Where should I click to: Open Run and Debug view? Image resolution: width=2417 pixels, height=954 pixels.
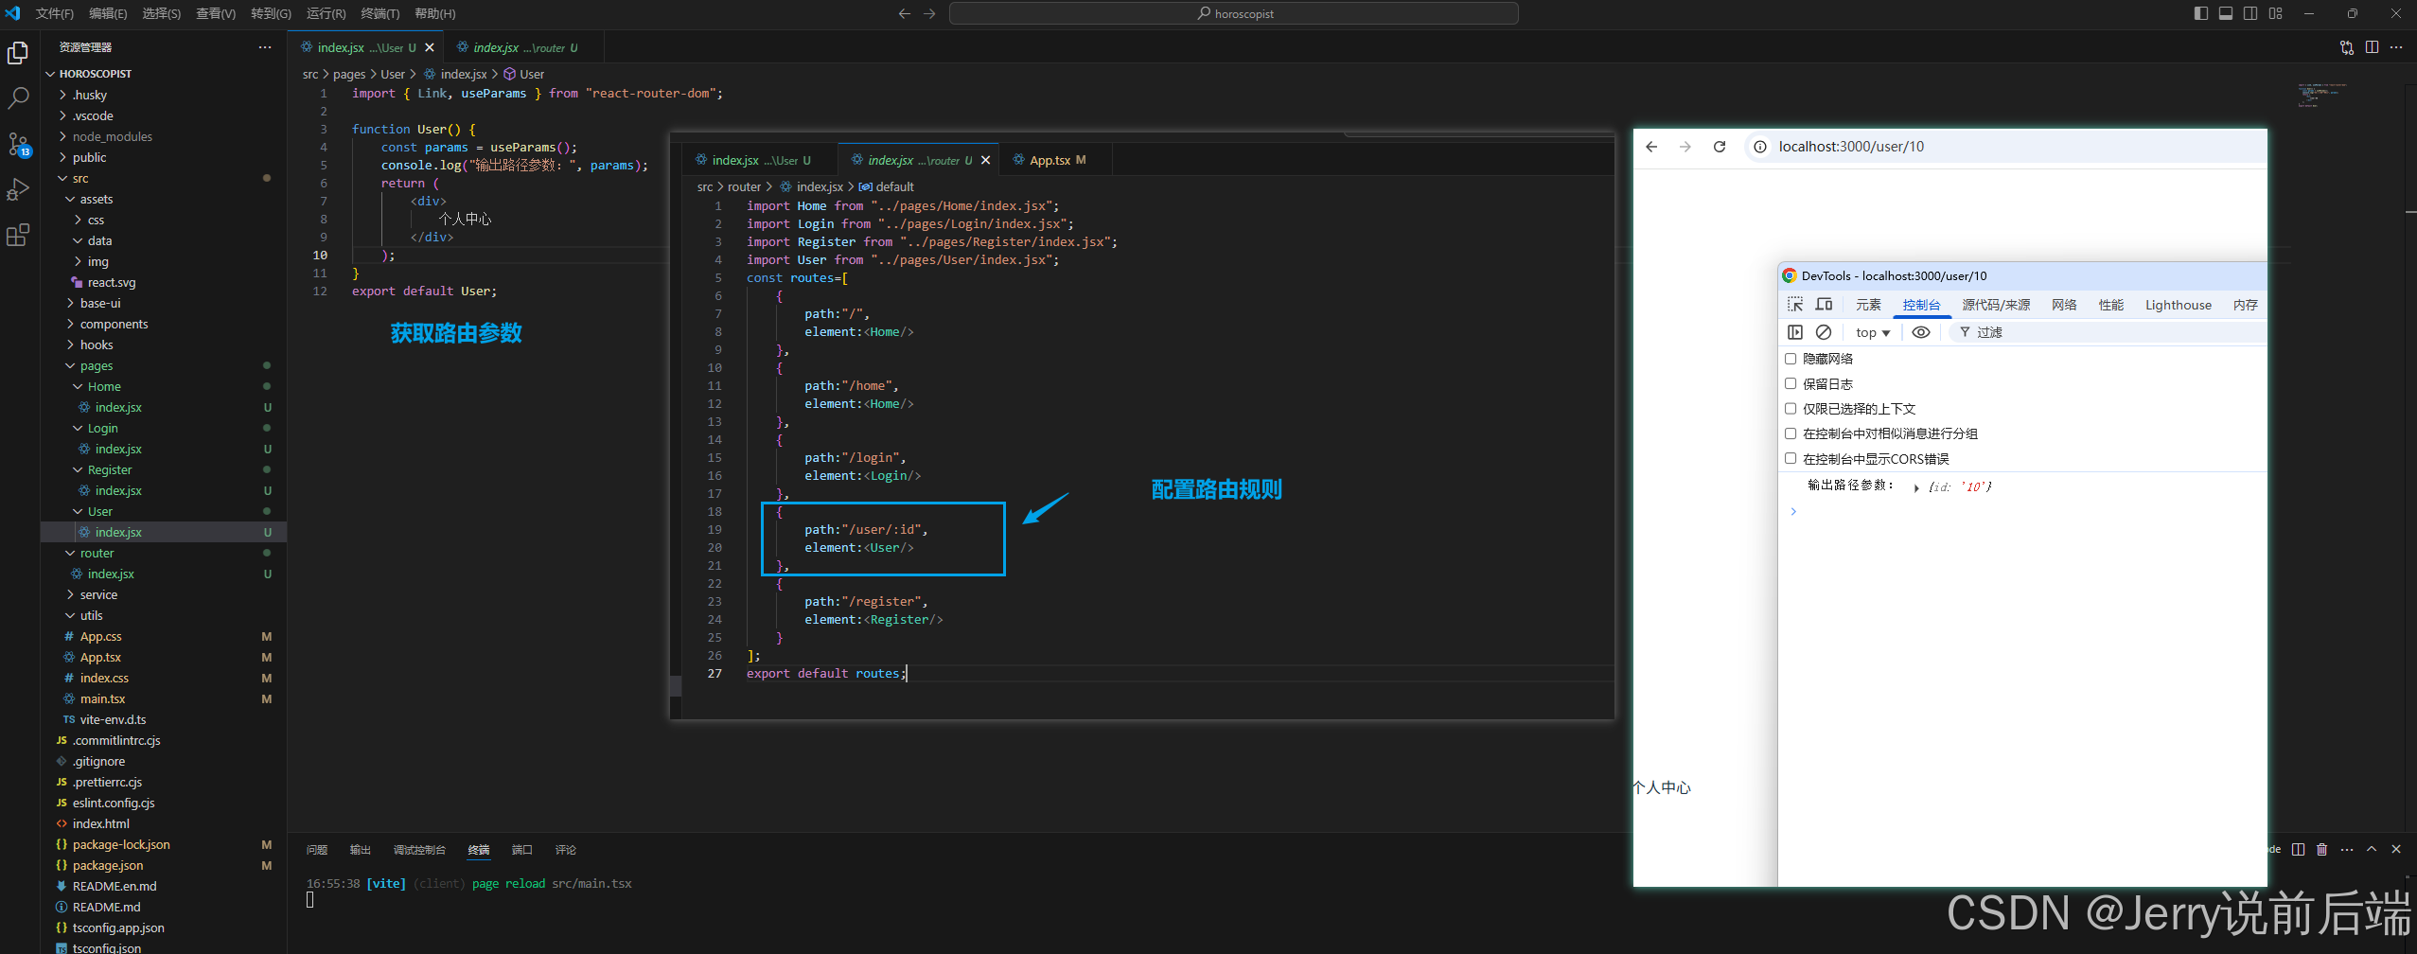click(x=18, y=189)
